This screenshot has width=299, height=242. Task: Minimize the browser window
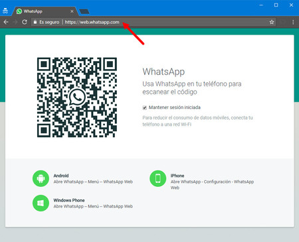point(261,5)
